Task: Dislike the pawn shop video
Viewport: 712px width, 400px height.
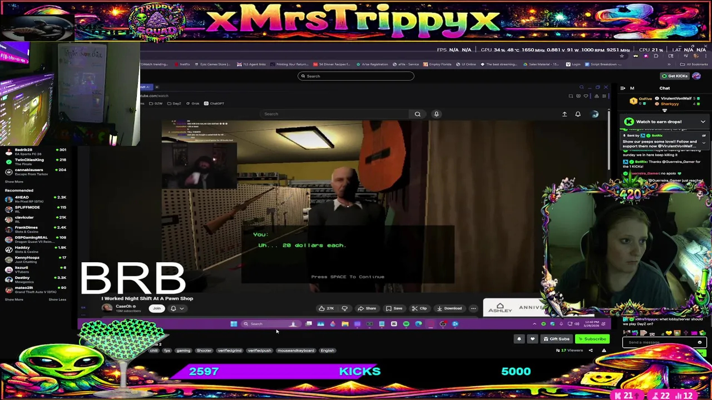Action: 344,308
